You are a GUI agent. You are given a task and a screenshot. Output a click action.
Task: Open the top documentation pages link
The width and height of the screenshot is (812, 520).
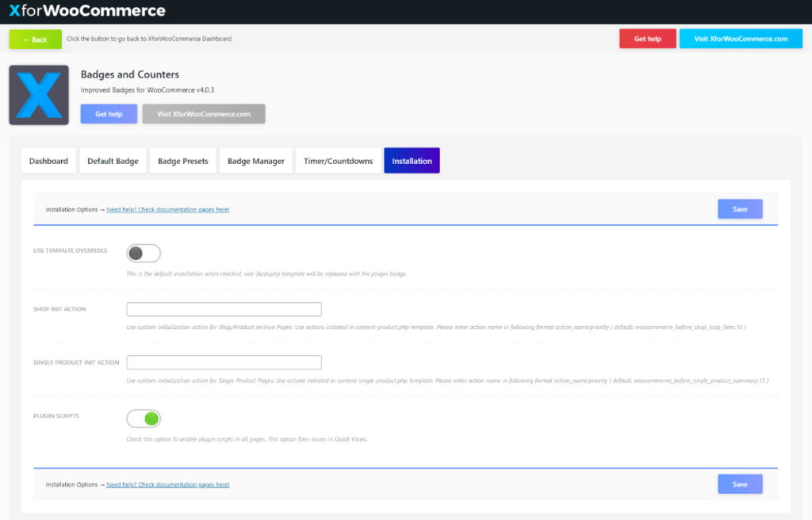tap(168, 210)
